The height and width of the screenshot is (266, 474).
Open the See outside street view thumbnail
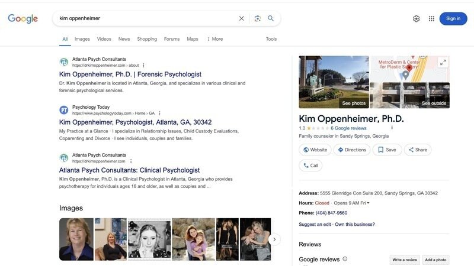(x=409, y=95)
